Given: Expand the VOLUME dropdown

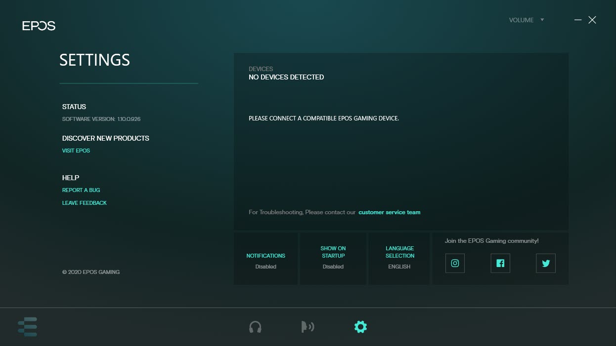Looking at the screenshot, I should (527, 20).
